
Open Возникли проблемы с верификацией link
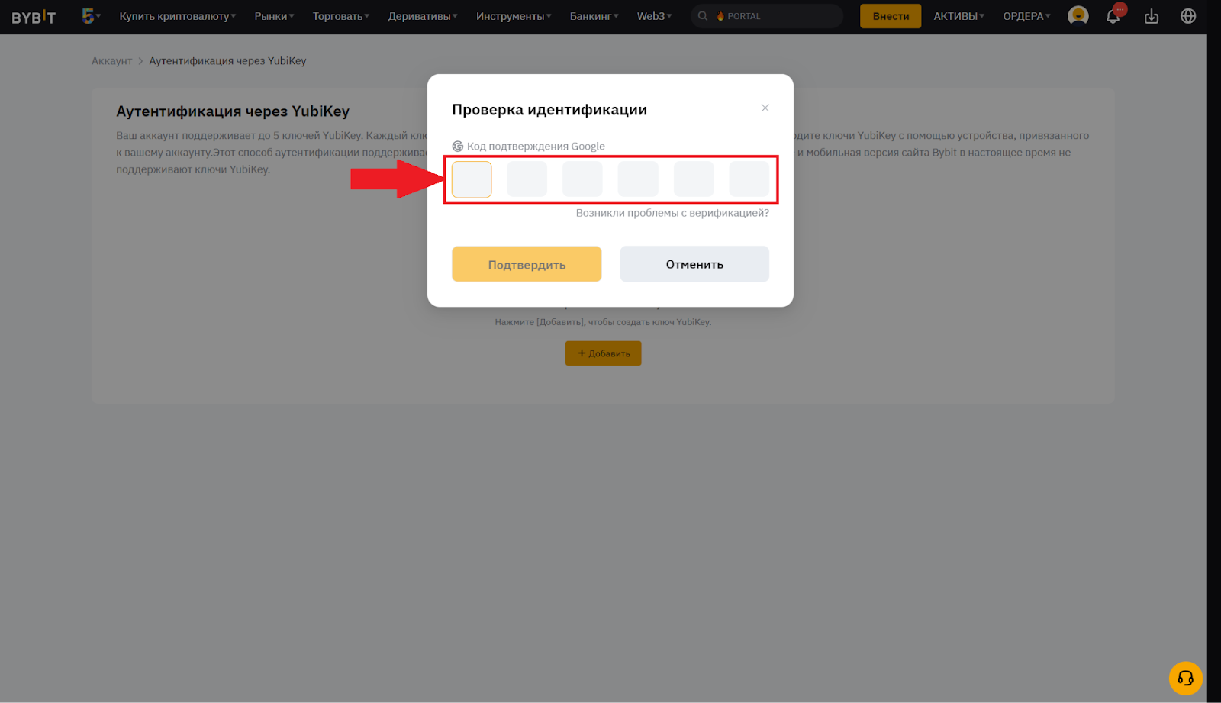tap(672, 213)
